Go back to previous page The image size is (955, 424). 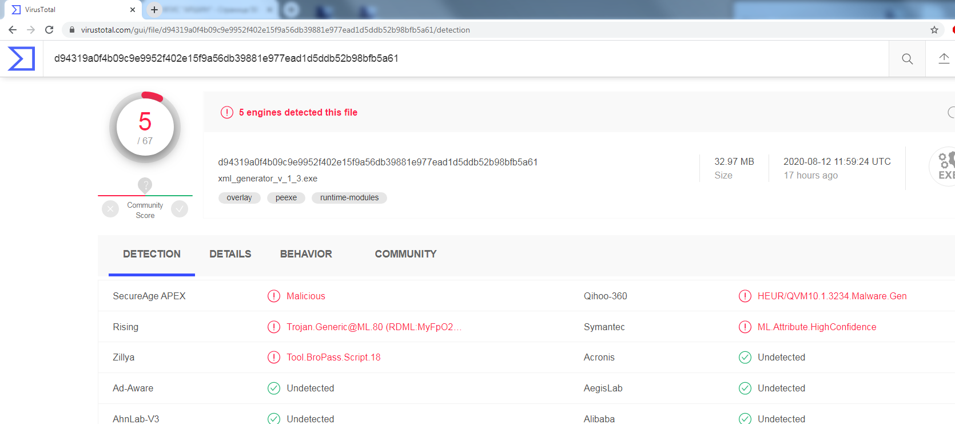point(13,30)
